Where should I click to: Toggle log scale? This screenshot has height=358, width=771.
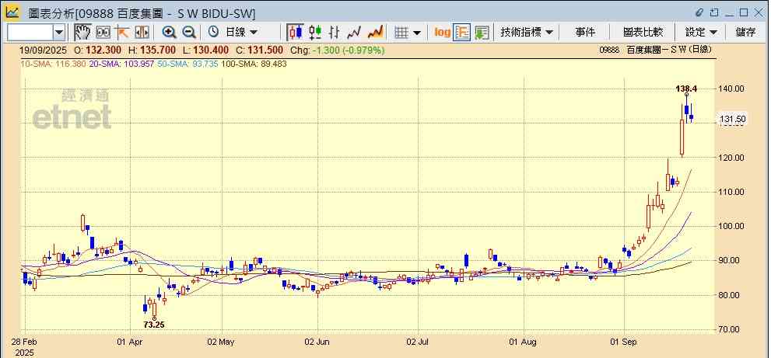[x=442, y=33]
